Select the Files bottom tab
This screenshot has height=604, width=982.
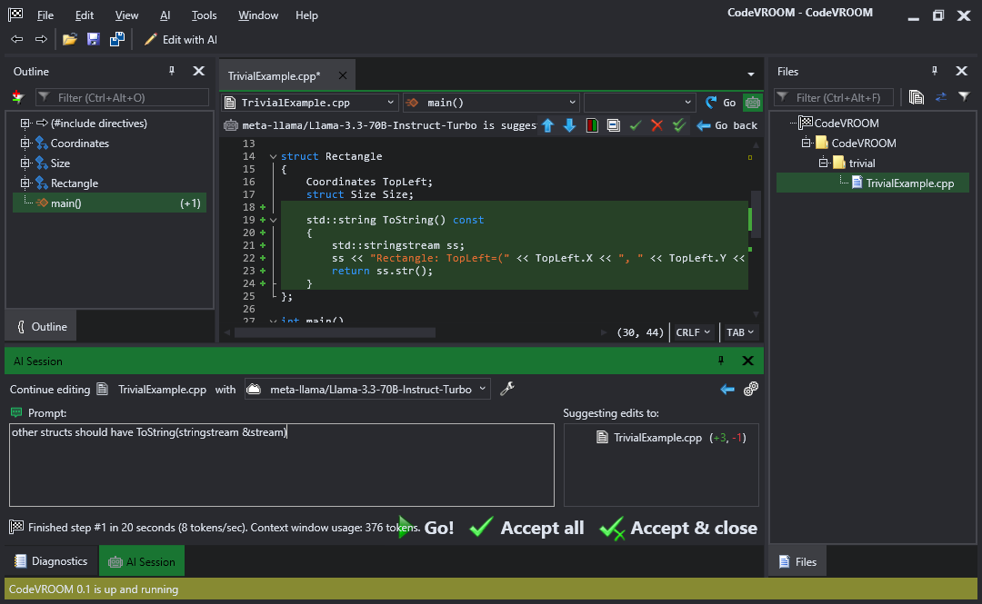point(797,561)
